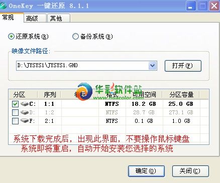Click the NTFS format cell in F: row
This screenshot has width=220, height=183.
(112, 121)
